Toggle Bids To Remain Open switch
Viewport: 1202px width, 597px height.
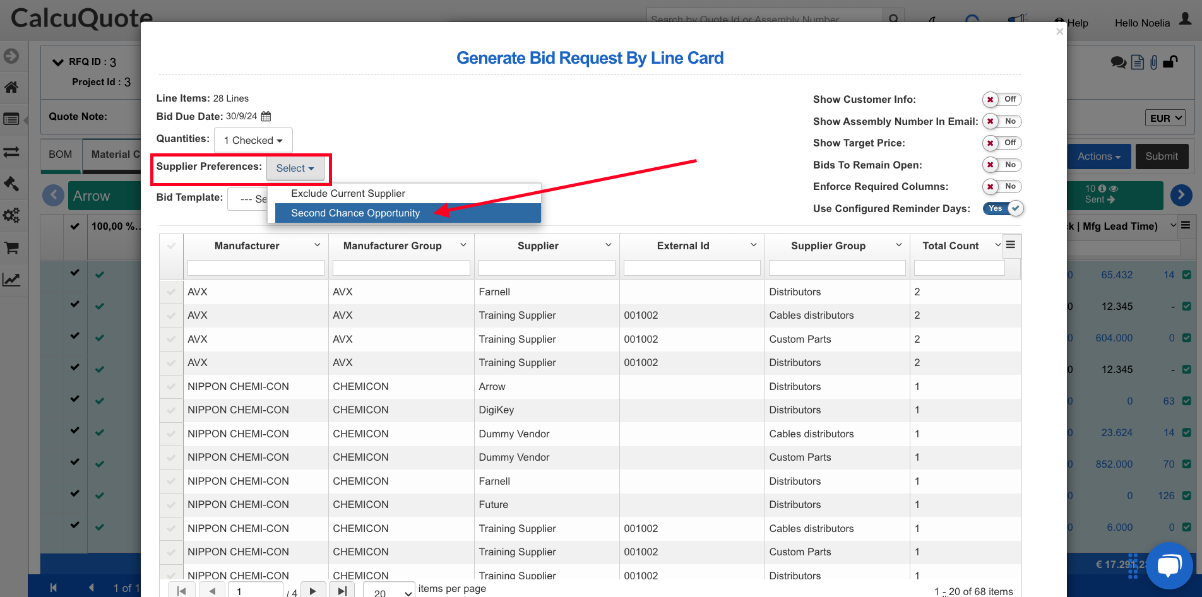pyautogui.click(x=1002, y=165)
